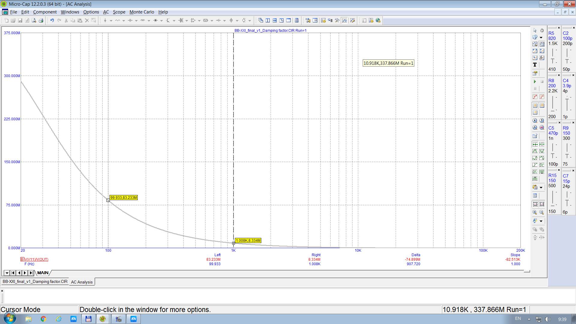Screen dimensions: 576x324
Task: Select the ground component icon
Action: coord(105,20)
